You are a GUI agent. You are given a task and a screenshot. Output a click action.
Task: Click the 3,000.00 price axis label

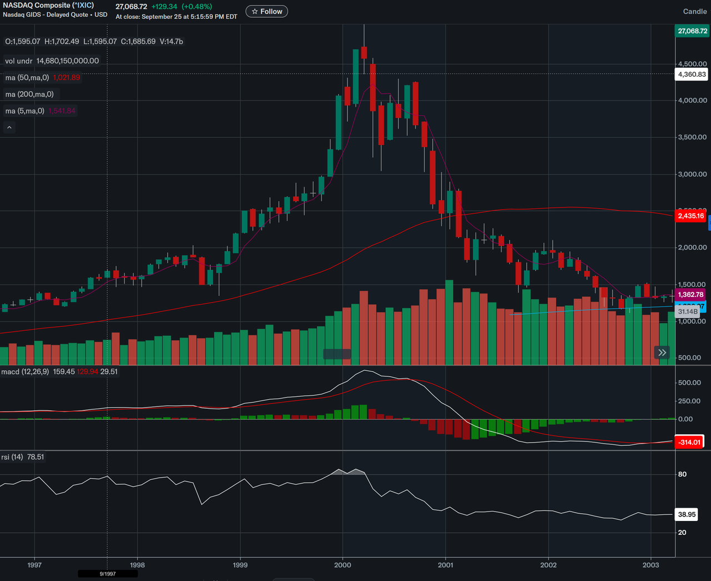(x=693, y=174)
